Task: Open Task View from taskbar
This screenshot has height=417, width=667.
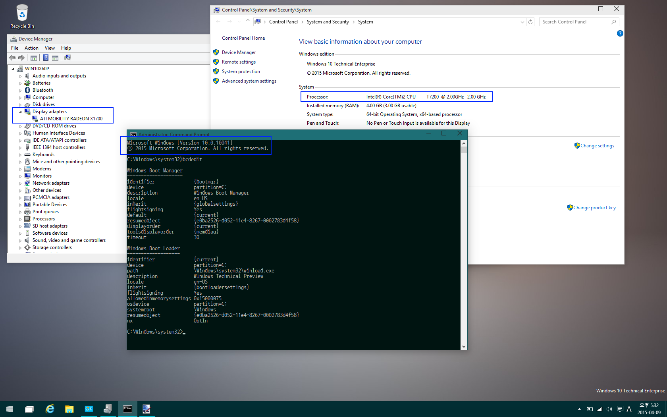Action: (29, 409)
